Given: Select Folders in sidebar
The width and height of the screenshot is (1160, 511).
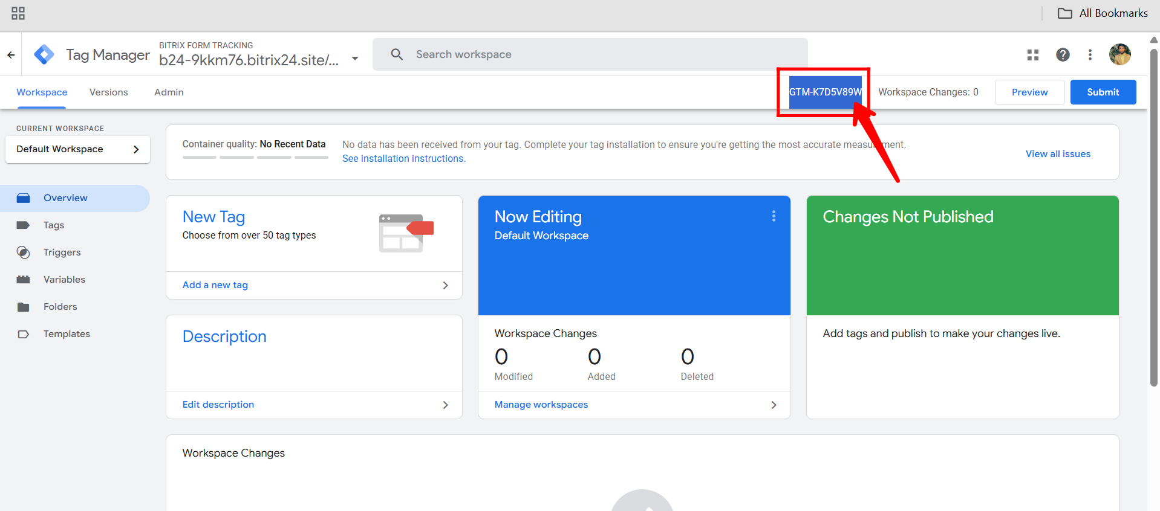Looking at the screenshot, I should coord(75,307).
